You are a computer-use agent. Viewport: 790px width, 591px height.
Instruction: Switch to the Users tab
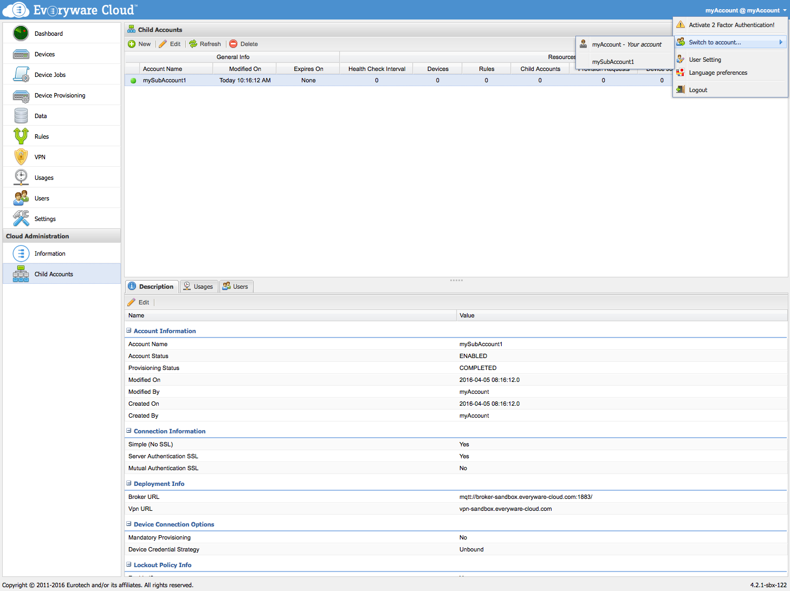coord(236,287)
